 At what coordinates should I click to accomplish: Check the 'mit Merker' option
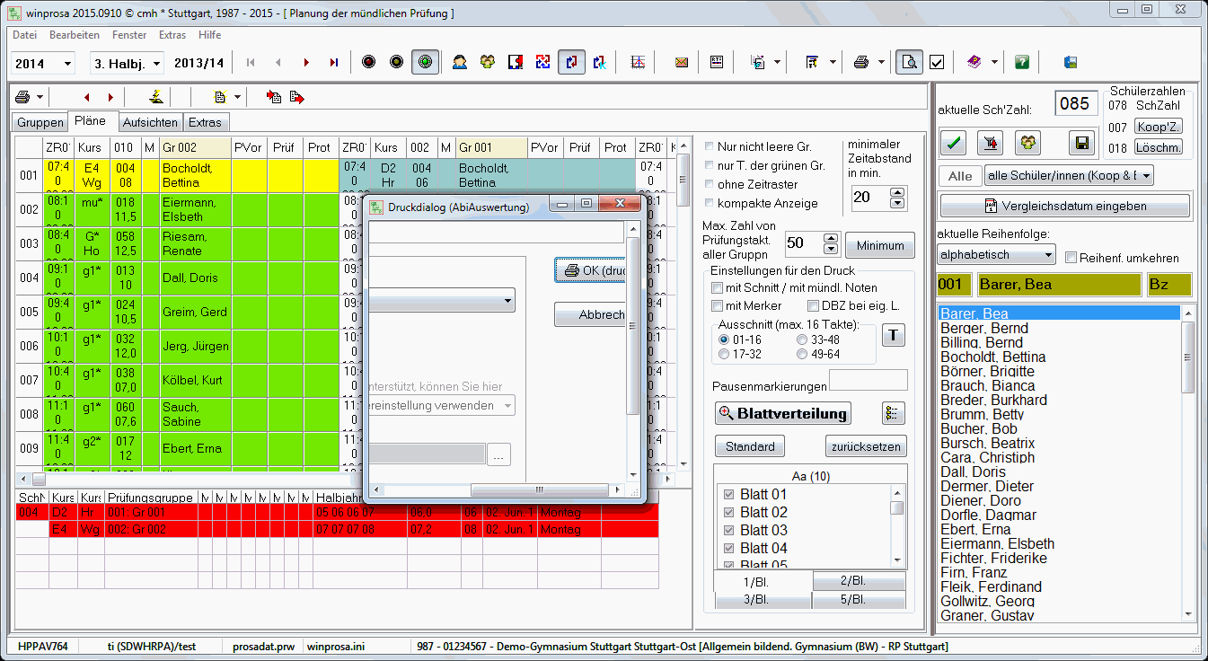coord(718,305)
